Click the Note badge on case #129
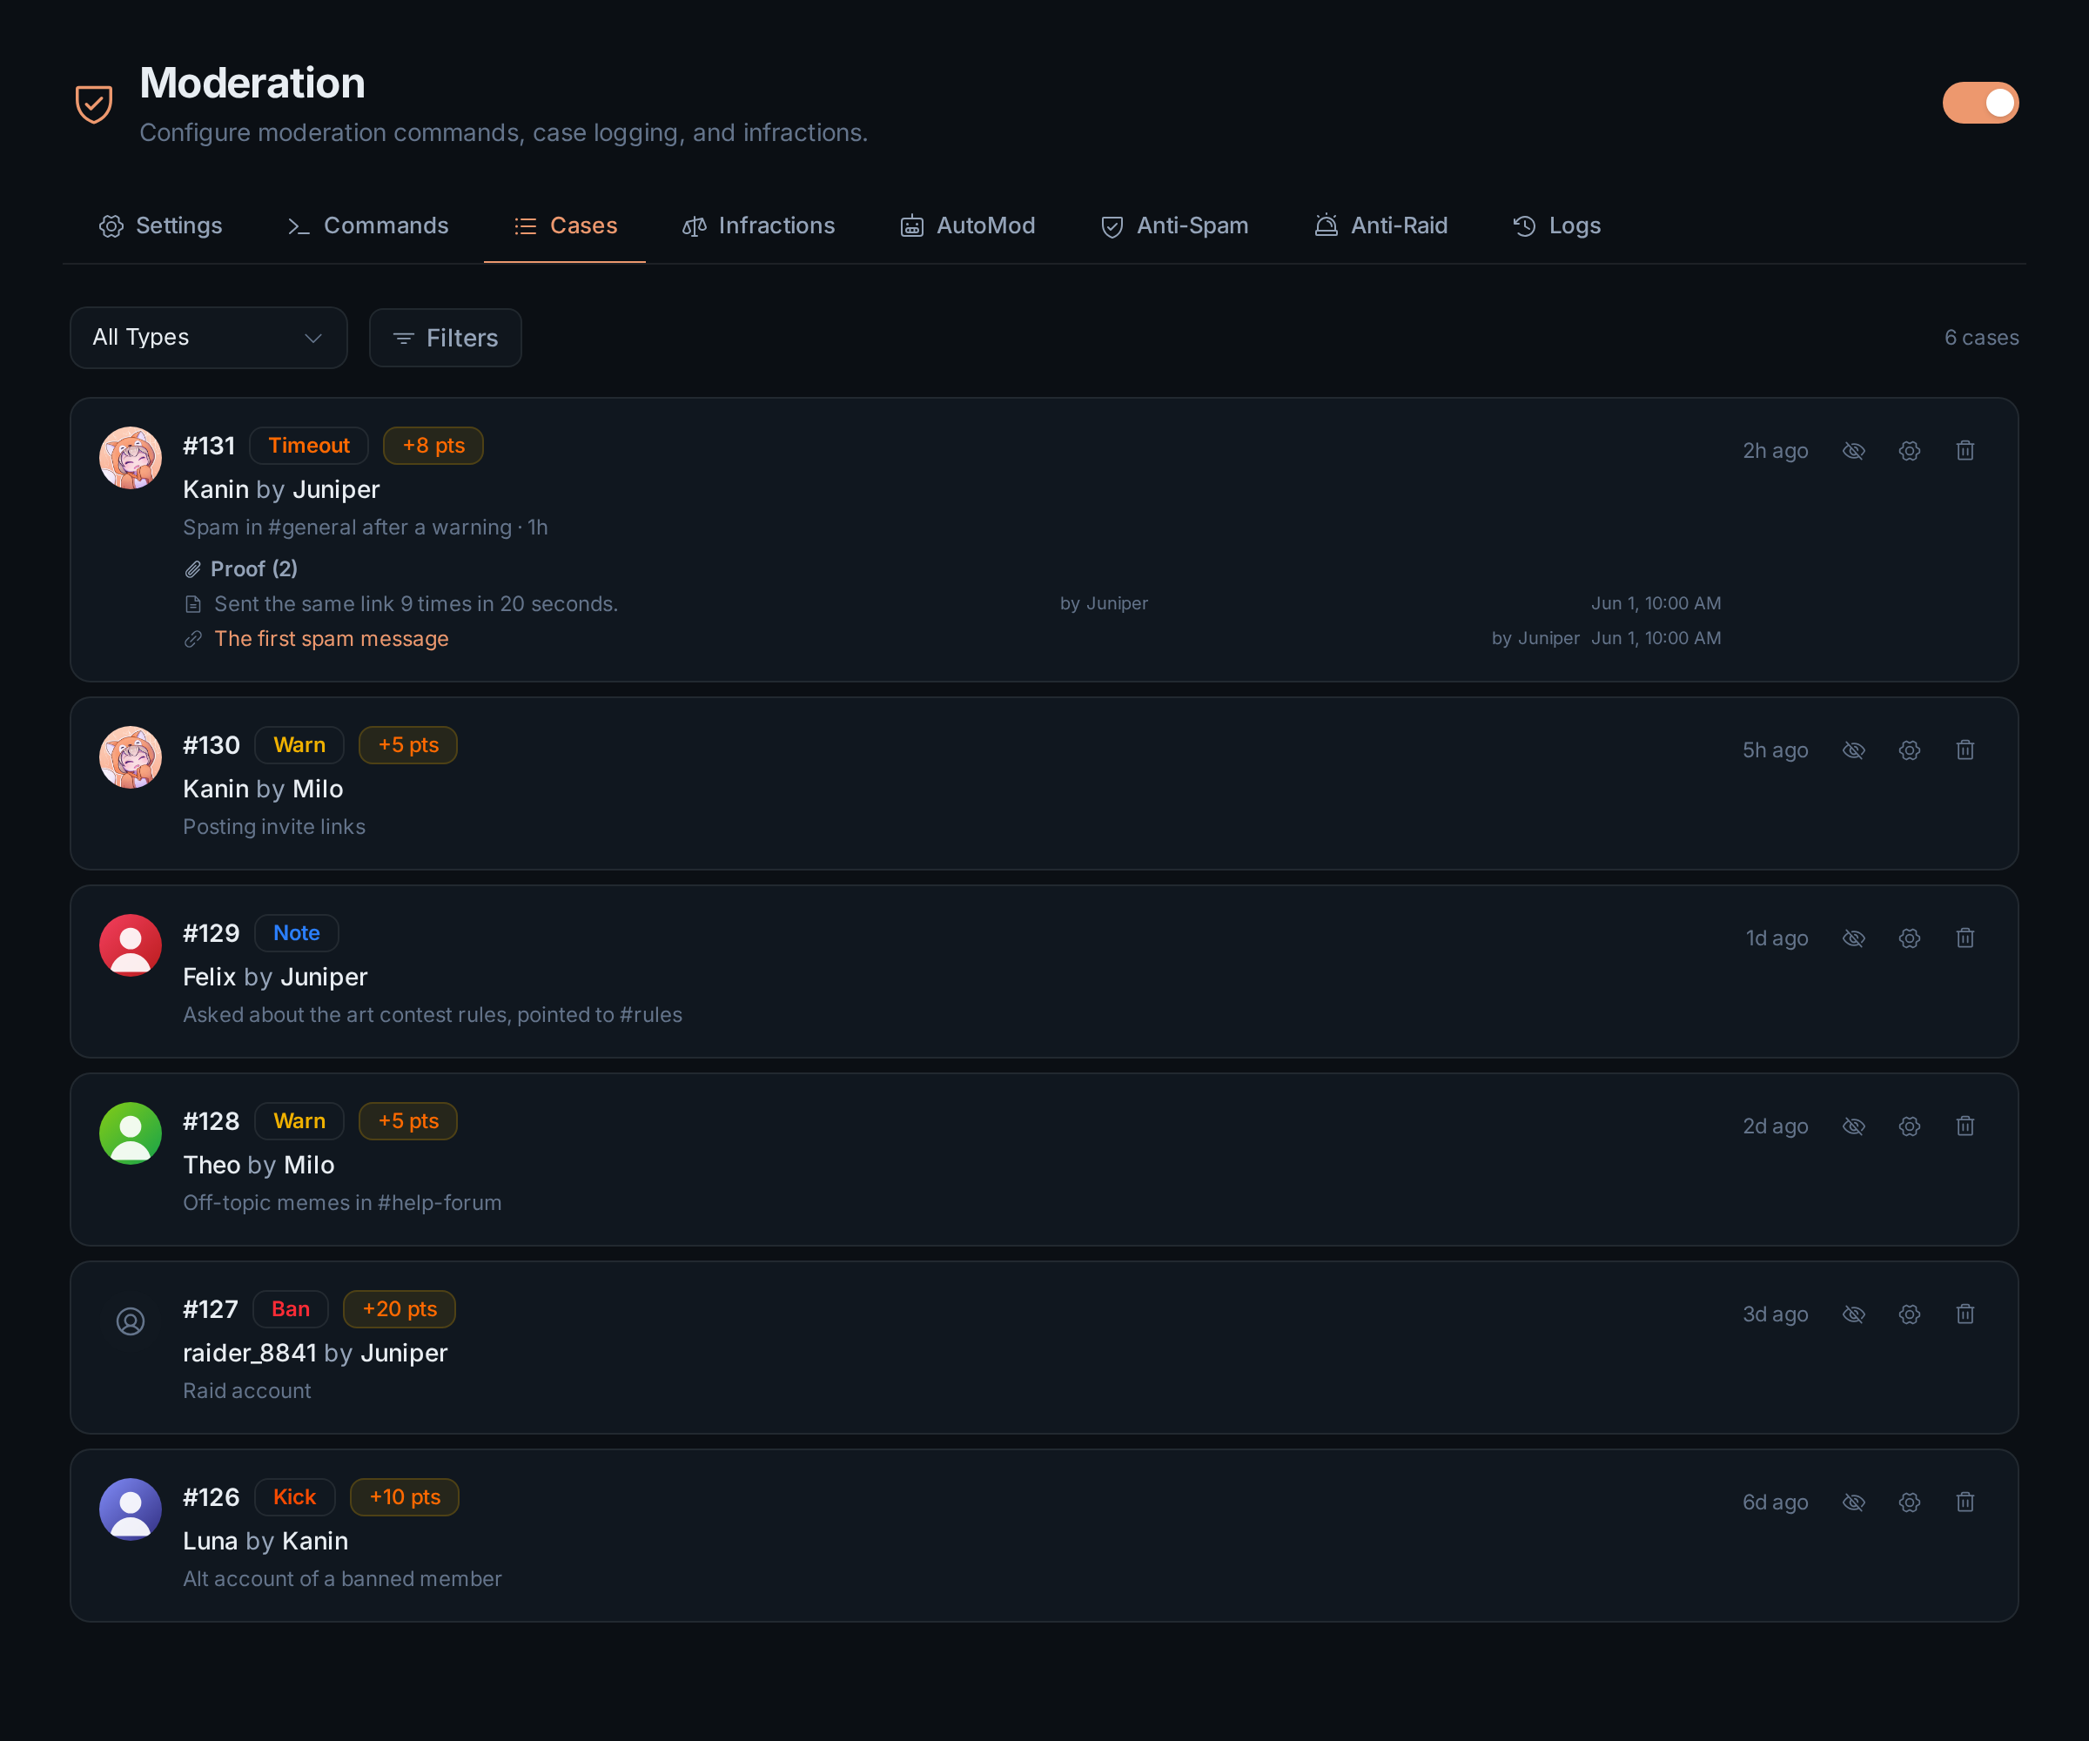2089x1741 pixels. pos(297,933)
